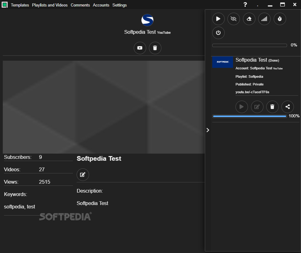Open Playlists and Videos menu

[50, 5]
